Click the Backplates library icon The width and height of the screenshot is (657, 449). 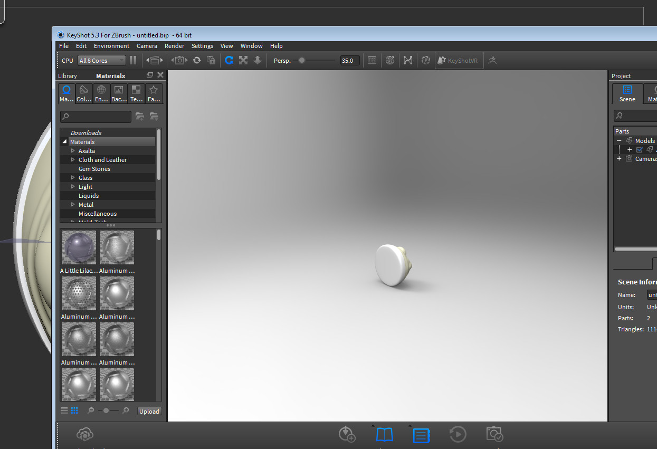tap(118, 93)
